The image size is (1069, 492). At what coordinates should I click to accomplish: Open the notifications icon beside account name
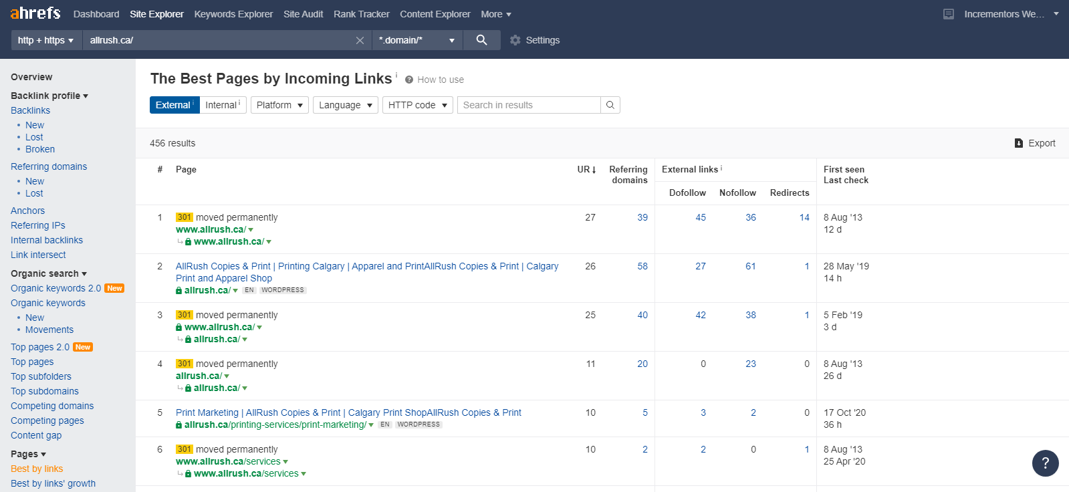coord(948,14)
